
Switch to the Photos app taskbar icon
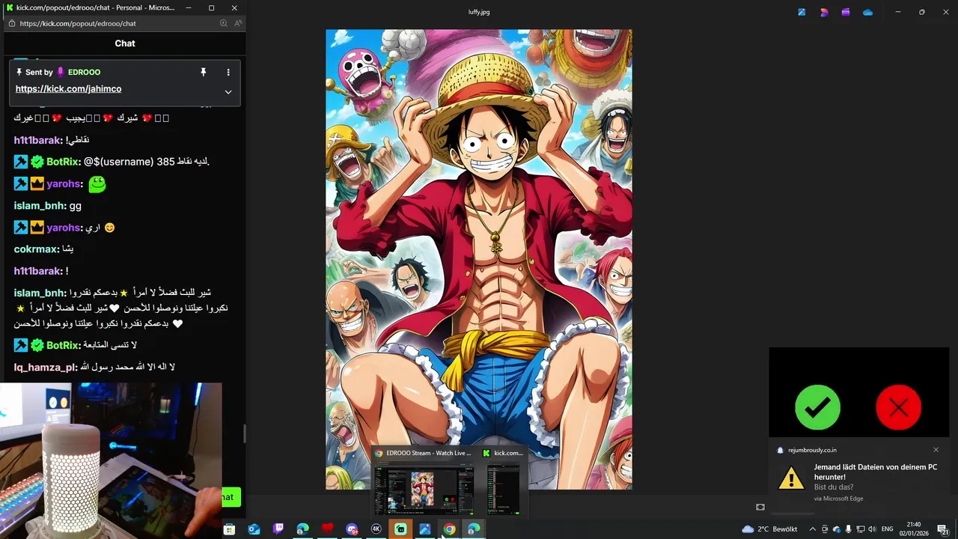pos(425,529)
